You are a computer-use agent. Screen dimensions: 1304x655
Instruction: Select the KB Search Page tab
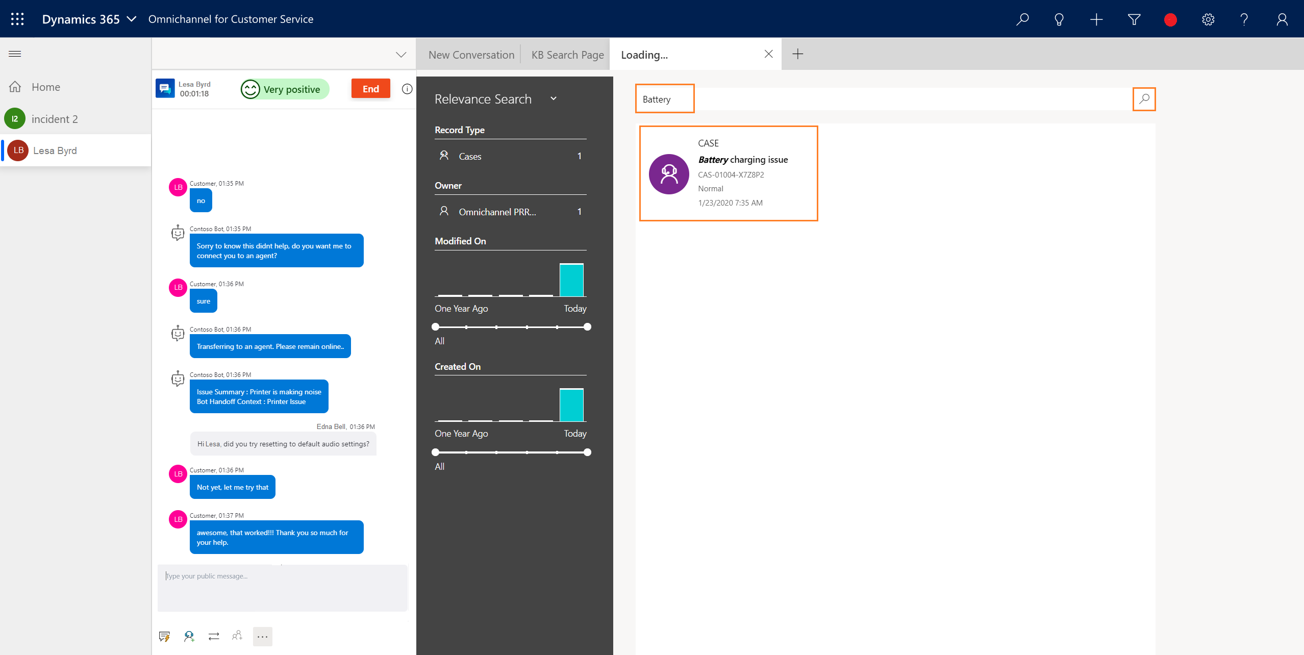[x=568, y=54]
